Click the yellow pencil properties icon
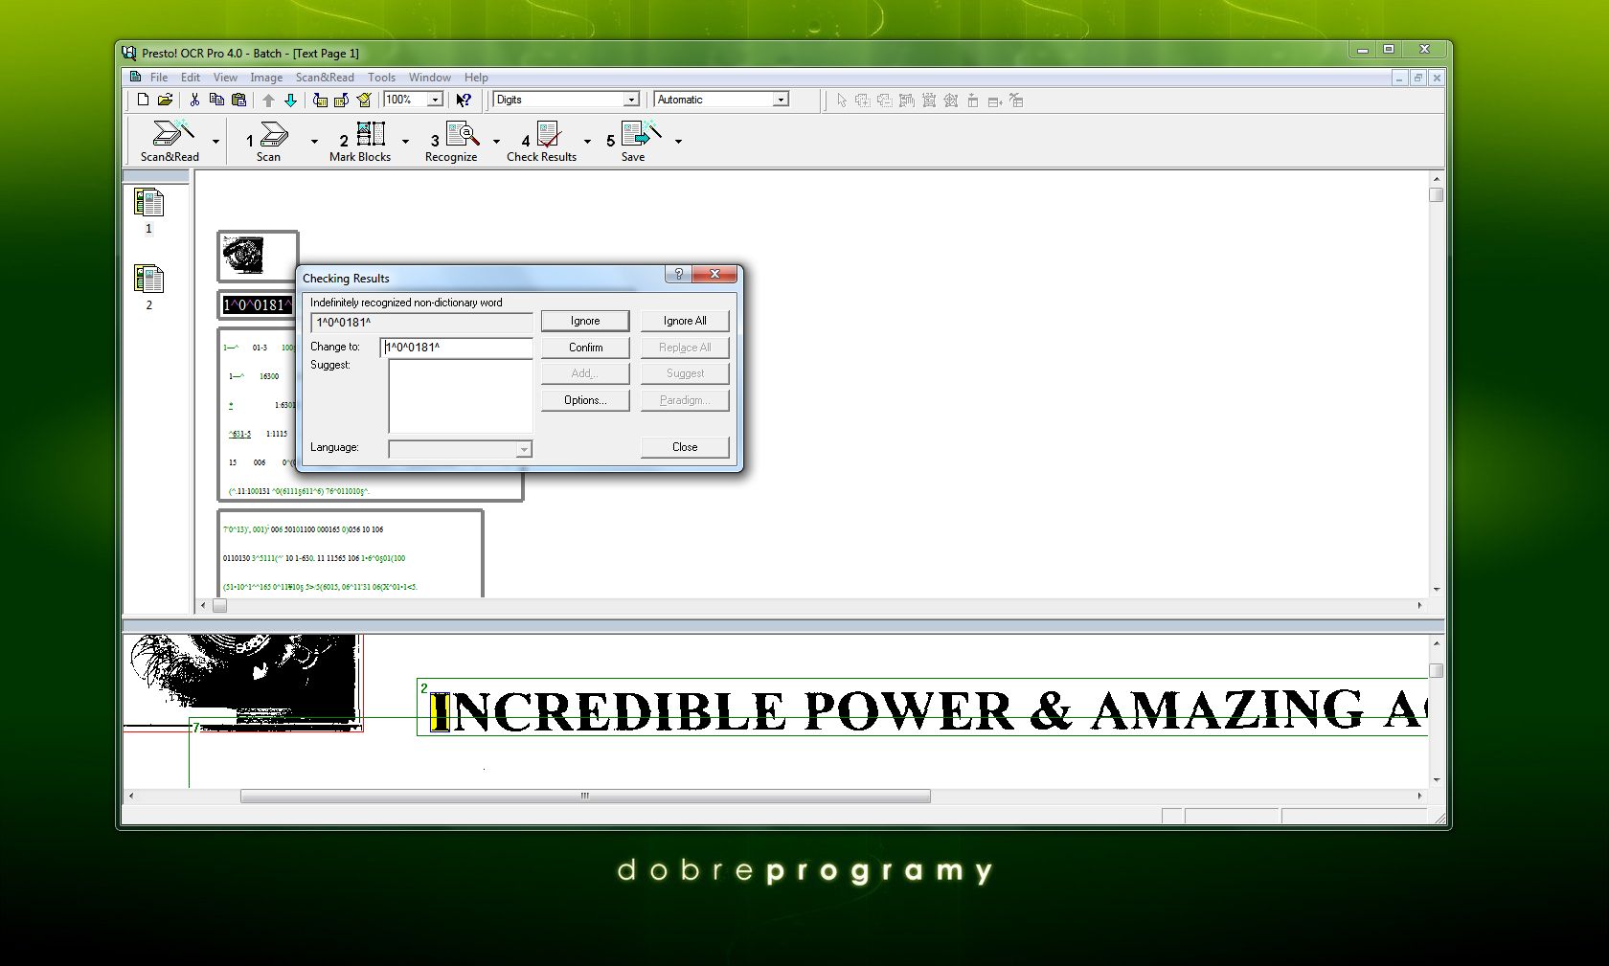Screen dimensions: 1609x966 (x=364, y=100)
